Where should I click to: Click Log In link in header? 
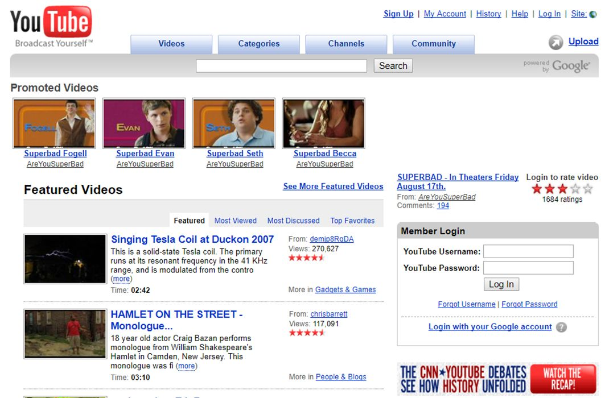coord(549,14)
